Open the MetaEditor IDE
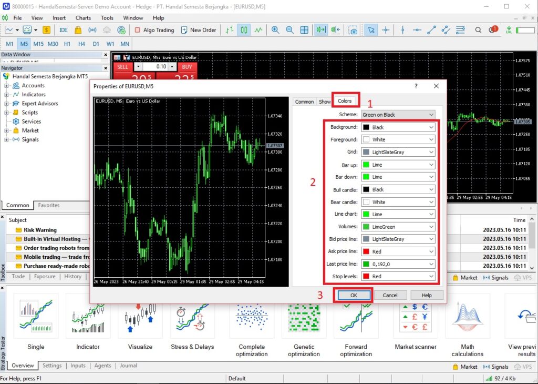Viewport: 538px width, 384px height. [x=64, y=30]
